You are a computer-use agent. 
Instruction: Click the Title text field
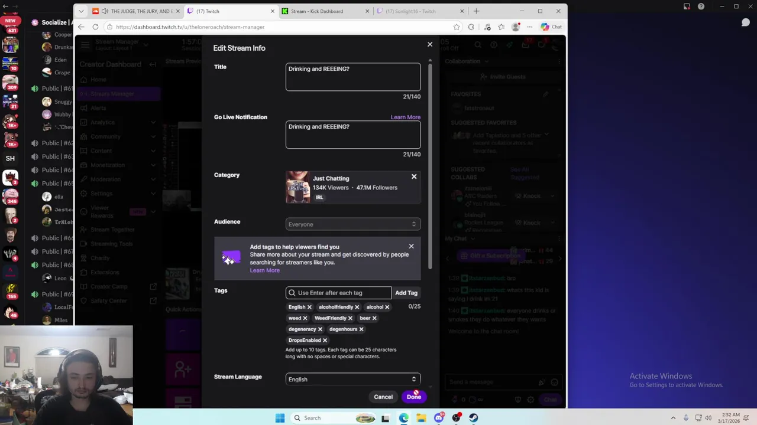(353, 77)
